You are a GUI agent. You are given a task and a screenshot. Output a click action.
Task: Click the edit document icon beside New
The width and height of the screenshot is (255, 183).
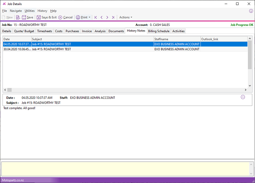(x=18, y=17)
